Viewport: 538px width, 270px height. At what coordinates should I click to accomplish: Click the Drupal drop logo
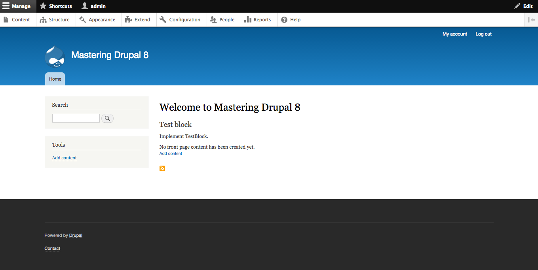[55, 56]
